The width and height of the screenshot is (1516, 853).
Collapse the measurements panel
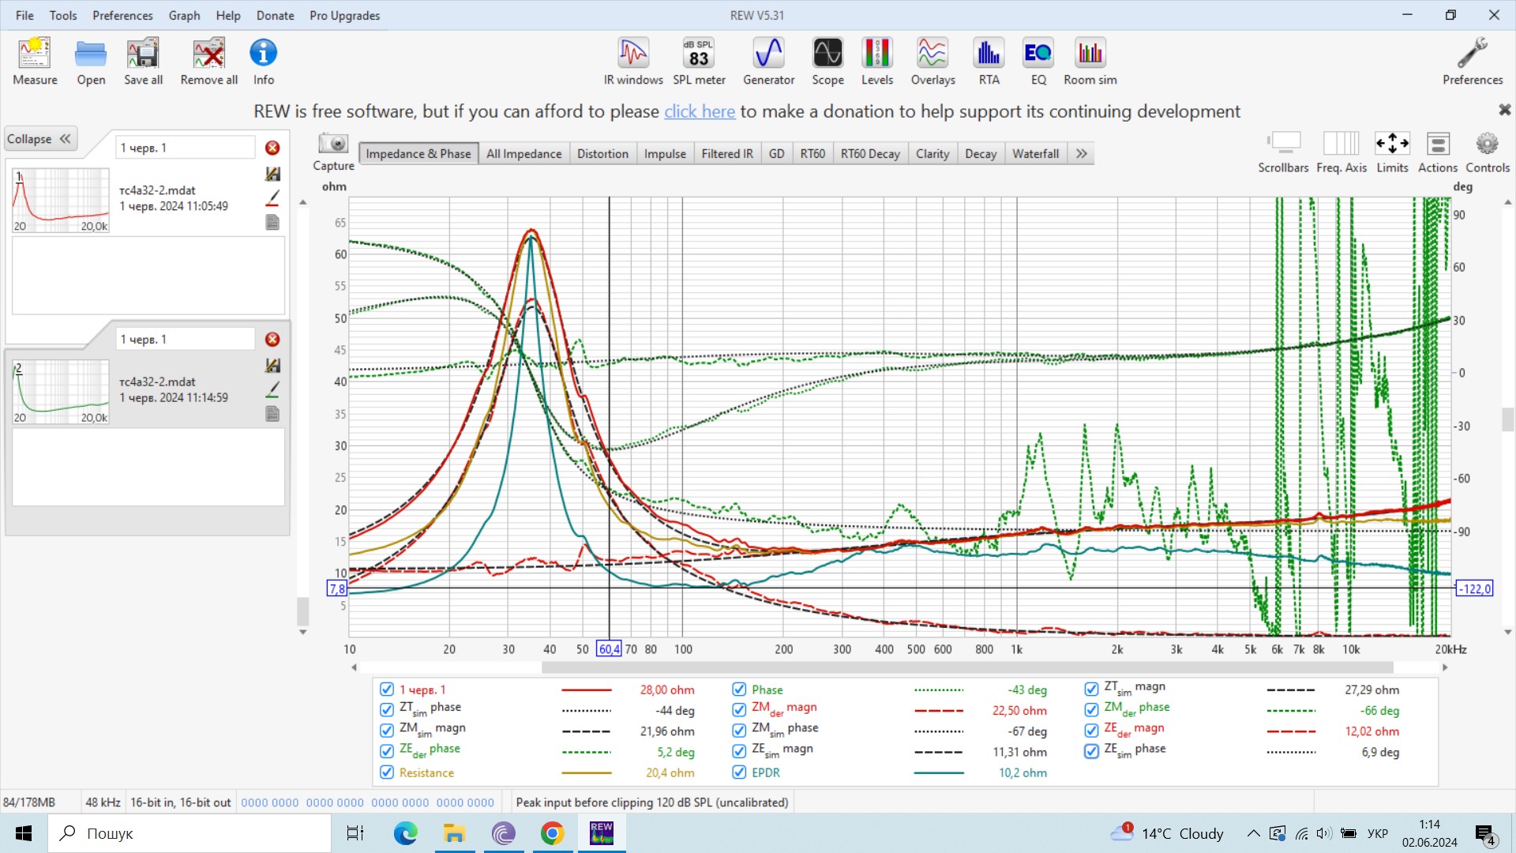(x=39, y=139)
